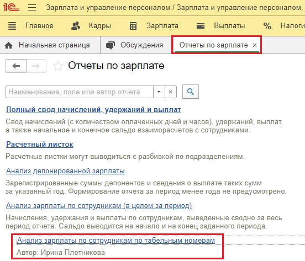Open the Главное section
305x261 pixels.
[39, 25]
